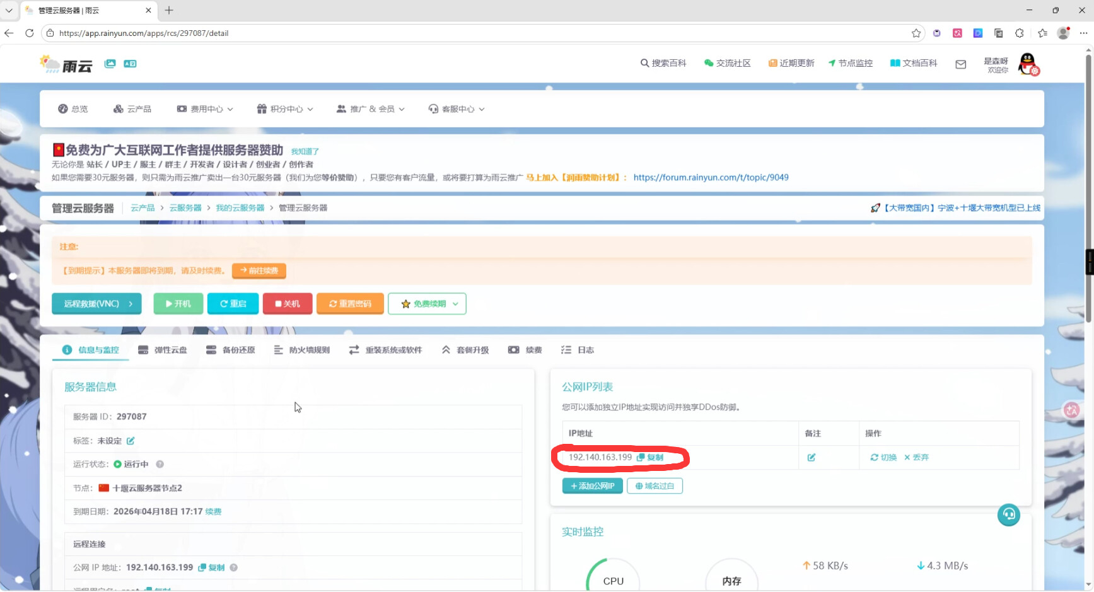The width and height of the screenshot is (1094, 592).
Task: Switch to the 防火墙规则 tab
Action: 302,350
